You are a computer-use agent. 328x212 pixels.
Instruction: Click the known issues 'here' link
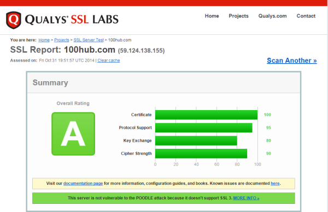[x=275, y=184]
